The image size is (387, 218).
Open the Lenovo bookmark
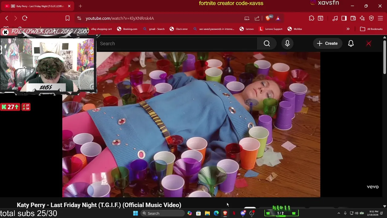[247, 29]
